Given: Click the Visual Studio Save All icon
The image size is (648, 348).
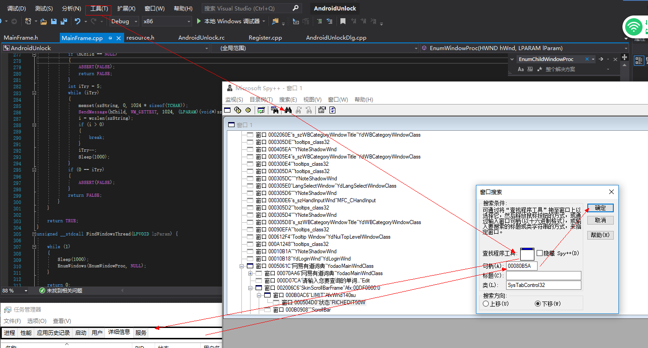Looking at the screenshot, I should tap(64, 21).
